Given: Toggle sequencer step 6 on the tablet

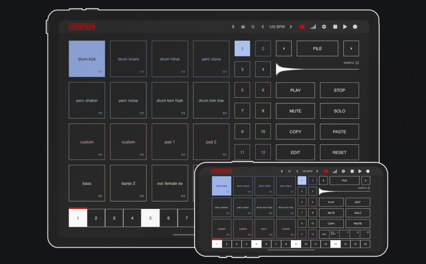Looking at the screenshot, I should pos(168,218).
